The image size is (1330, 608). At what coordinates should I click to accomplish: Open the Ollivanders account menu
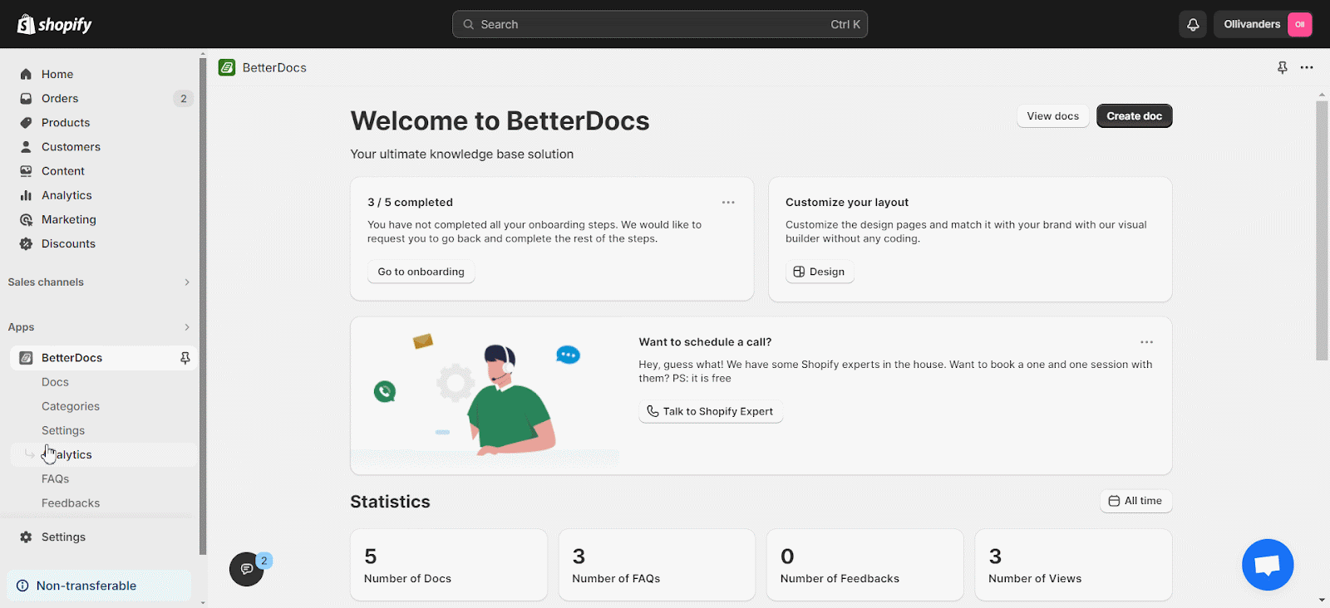pyautogui.click(x=1263, y=24)
